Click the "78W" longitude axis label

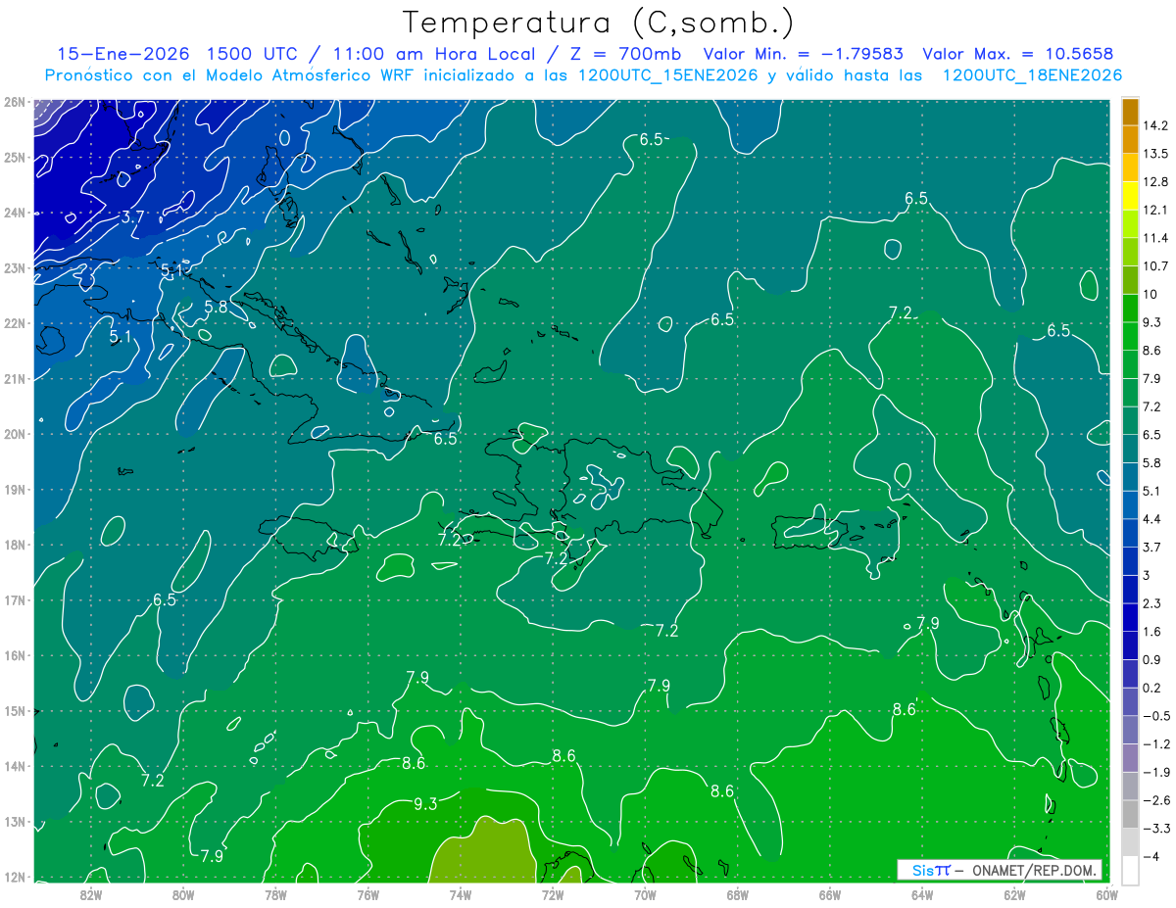pyautogui.click(x=275, y=895)
